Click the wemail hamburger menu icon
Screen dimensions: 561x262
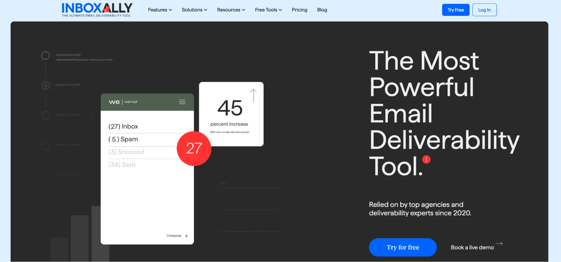[x=182, y=102]
